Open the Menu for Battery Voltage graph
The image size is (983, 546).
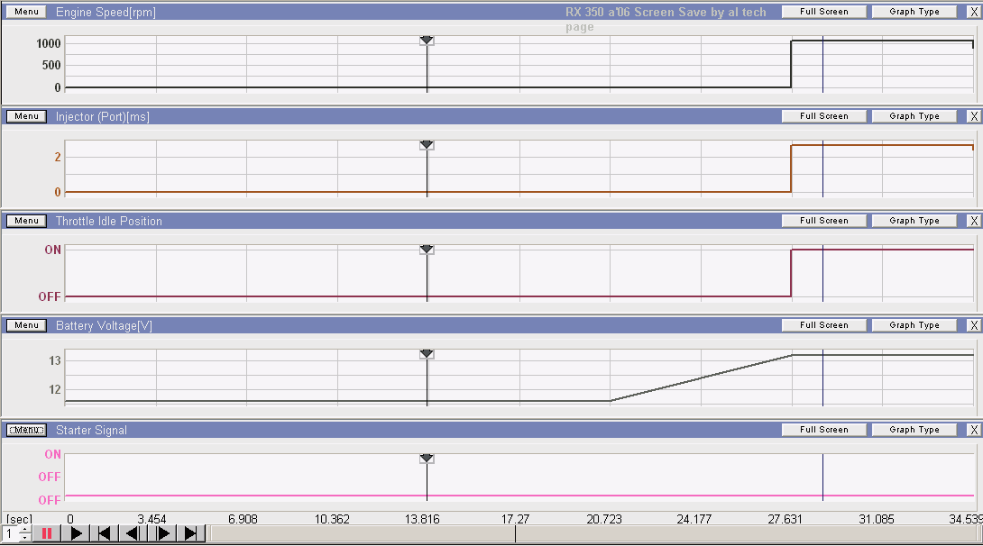[x=26, y=325]
